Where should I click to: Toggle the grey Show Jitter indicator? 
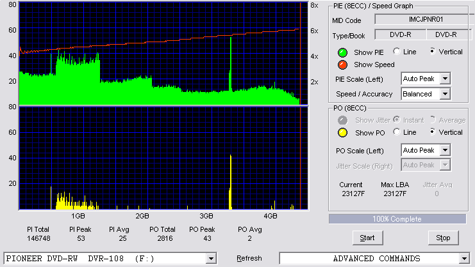(x=342, y=120)
